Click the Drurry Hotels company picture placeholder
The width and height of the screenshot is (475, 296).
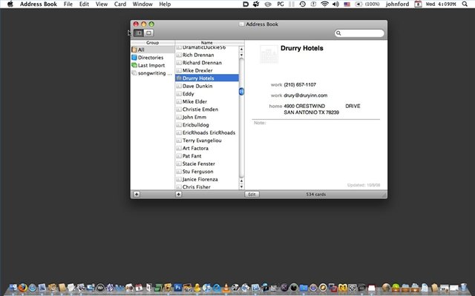(269, 54)
